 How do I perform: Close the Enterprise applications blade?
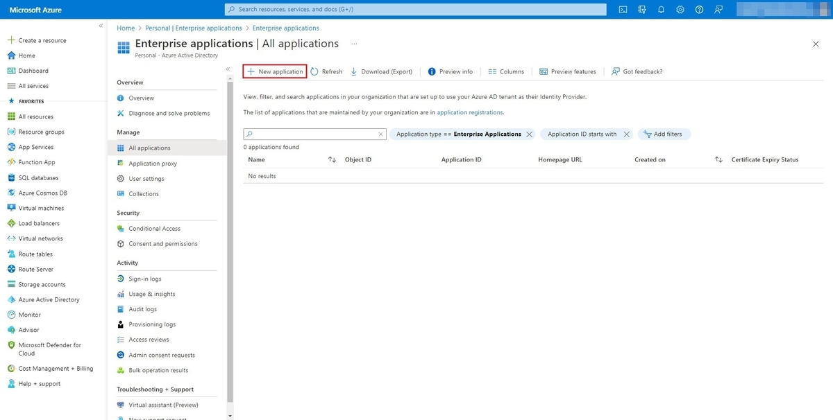[x=816, y=44]
